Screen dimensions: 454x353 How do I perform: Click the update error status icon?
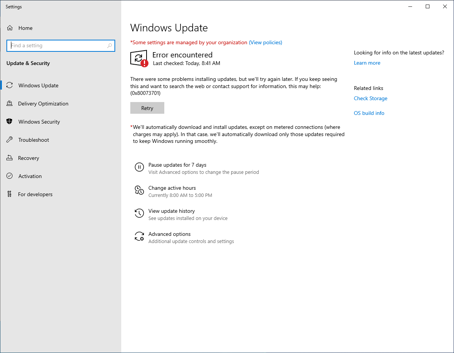coord(139,59)
